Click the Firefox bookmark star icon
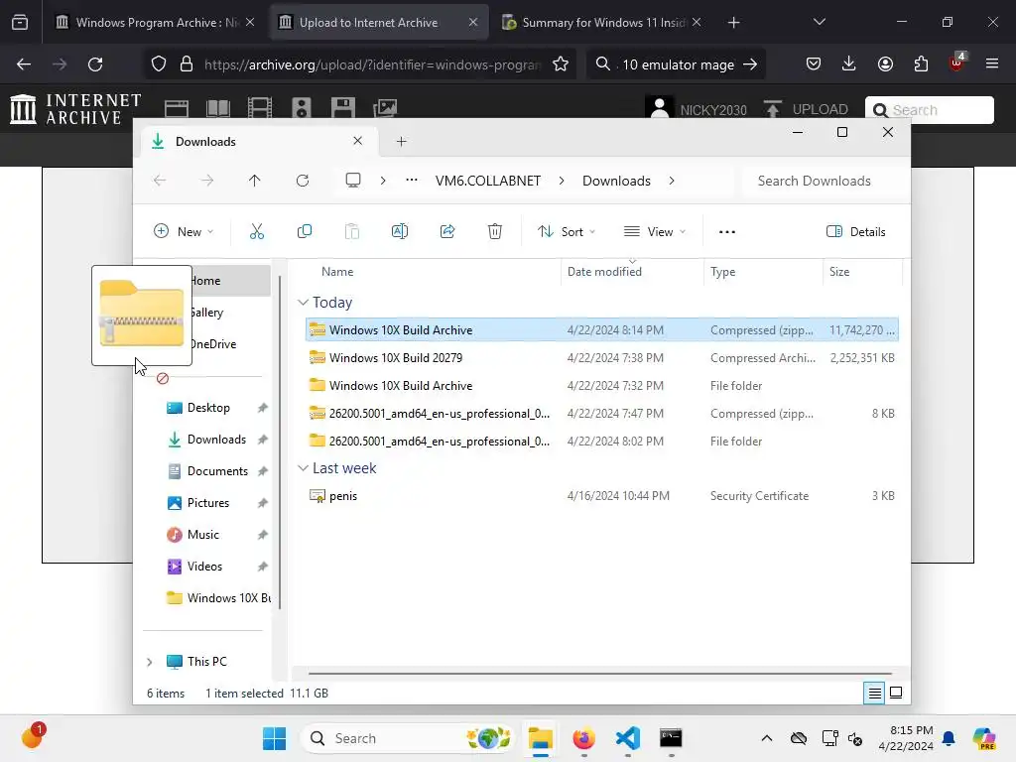Viewport: 1016px width, 762px height. tap(561, 64)
